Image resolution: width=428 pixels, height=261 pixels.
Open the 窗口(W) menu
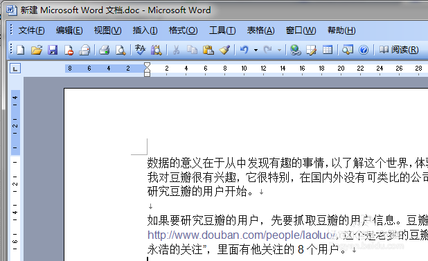301,30
